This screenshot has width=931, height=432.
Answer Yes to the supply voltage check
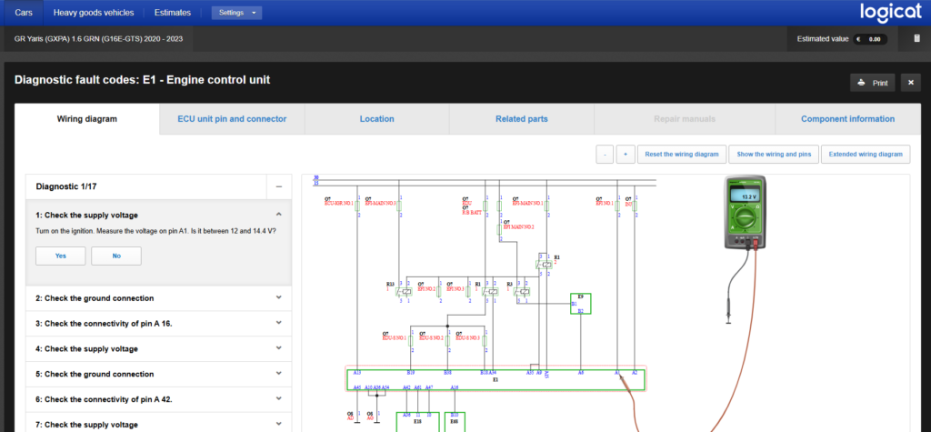pyautogui.click(x=61, y=256)
